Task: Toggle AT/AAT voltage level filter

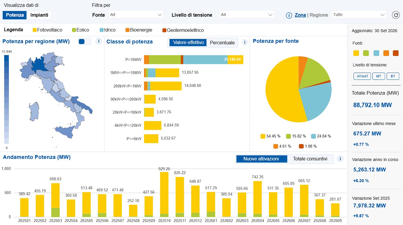Action: 362,76
